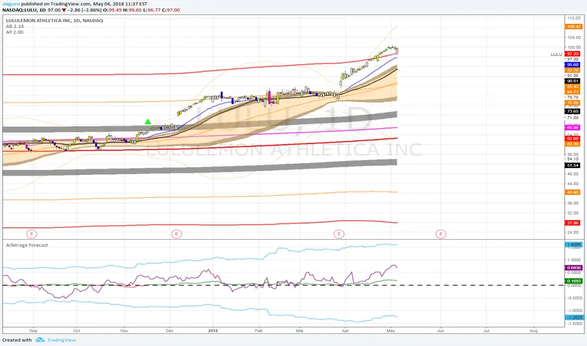Click the Nov label on time axis
587x346 pixels.
click(x=124, y=331)
